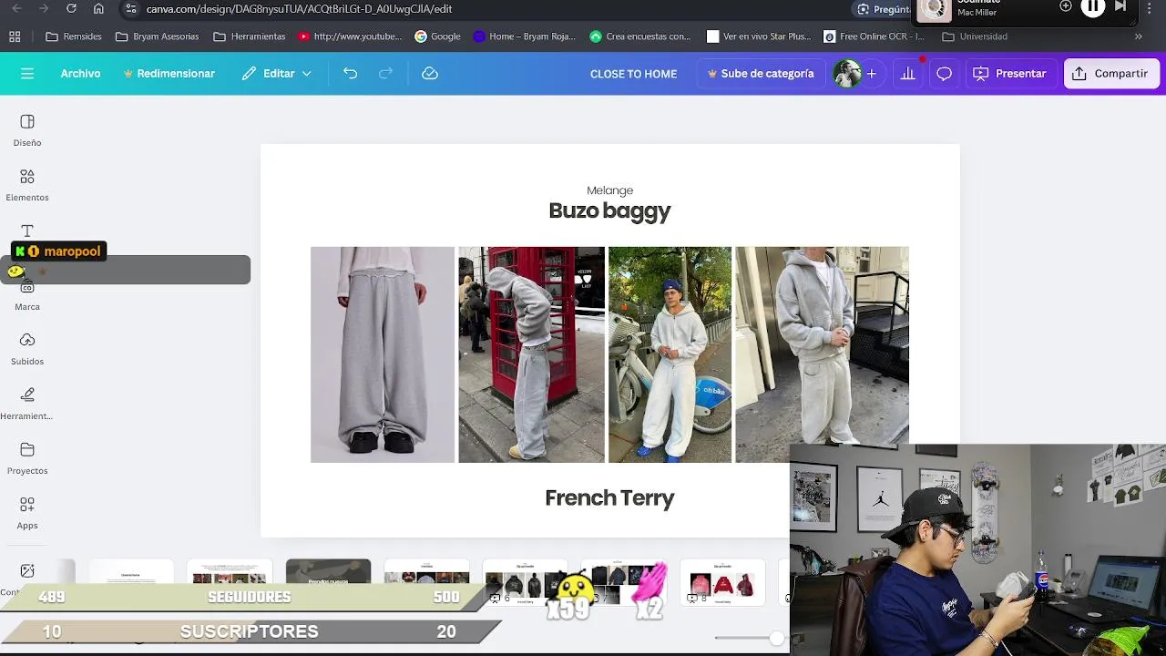The height and width of the screenshot is (656, 1166).
Task: Click the Sube de categoría upgrade button
Action: [x=760, y=73]
